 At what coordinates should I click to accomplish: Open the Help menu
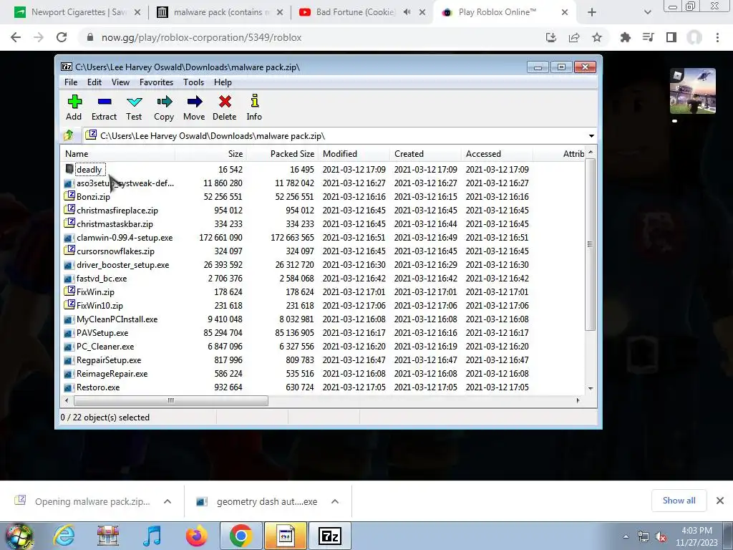[223, 82]
